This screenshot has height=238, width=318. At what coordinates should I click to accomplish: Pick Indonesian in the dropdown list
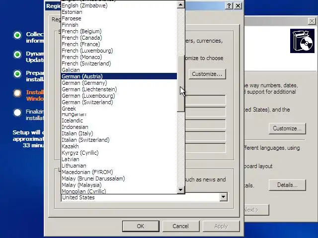(119, 127)
